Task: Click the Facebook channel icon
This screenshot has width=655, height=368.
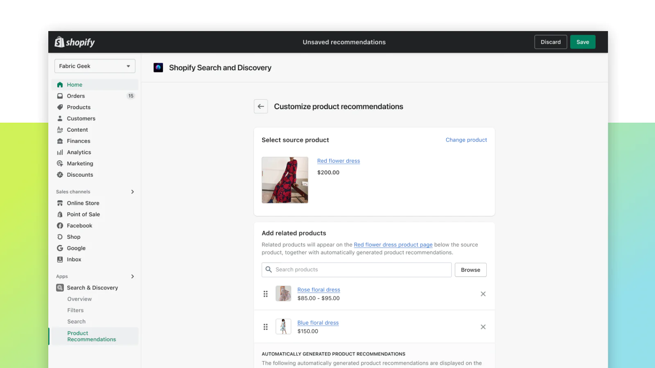Action: tap(60, 225)
